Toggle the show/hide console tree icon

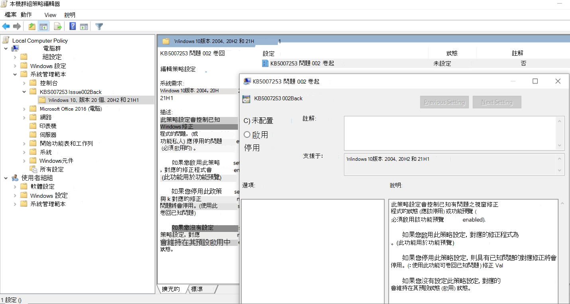(x=43, y=27)
